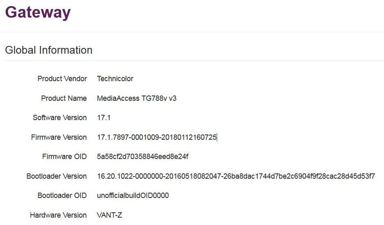
Task: Select the firmware OID 5a58cf2d value
Action: point(143,157)
